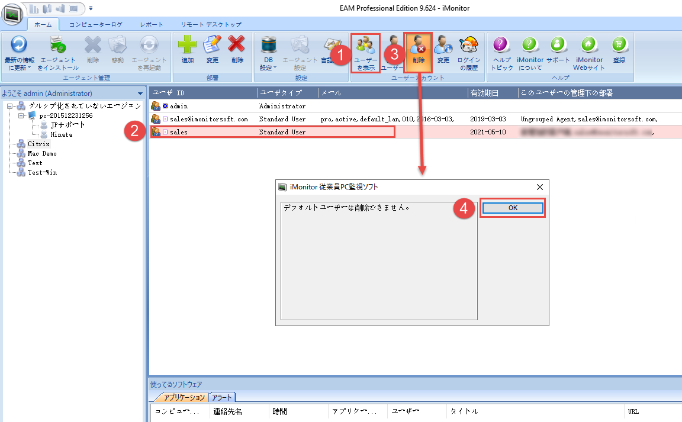This screenshot has width=682, height=422.
Task: Select the Test group in tree
Action: [36, 163]
